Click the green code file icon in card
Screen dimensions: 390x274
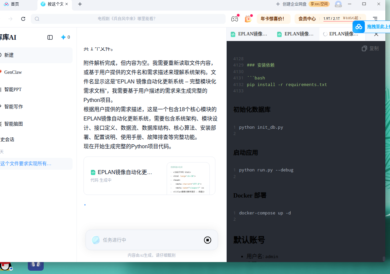[93, 172]
